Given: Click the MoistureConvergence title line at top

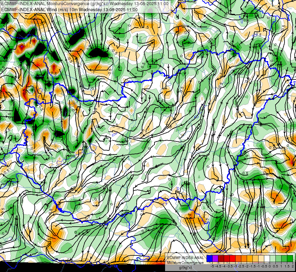Looking at the screenshot, I should pos(85,4).
